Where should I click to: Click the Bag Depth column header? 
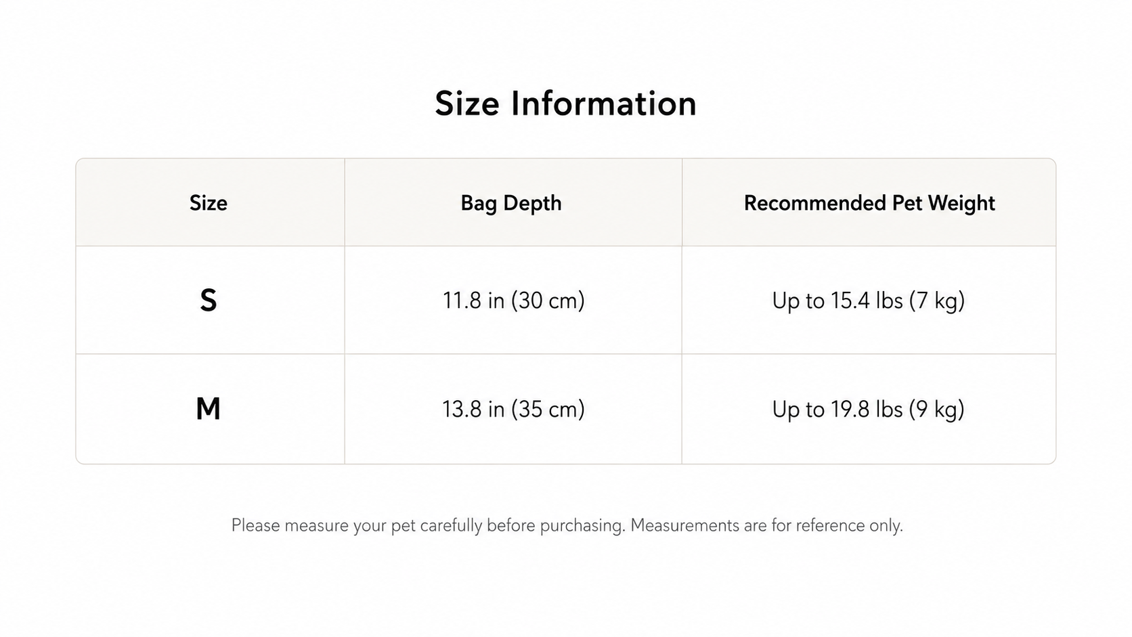[x=511, y=203]
